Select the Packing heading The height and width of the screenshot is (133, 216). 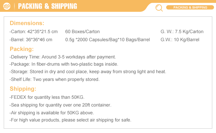[22, 49]
